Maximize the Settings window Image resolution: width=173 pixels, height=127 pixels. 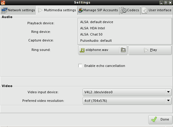tap(166, 3)
